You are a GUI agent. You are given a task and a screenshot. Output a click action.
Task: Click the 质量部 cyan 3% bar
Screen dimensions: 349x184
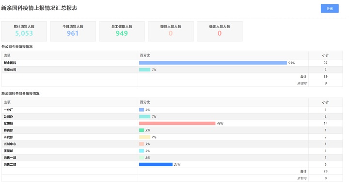pos(142,151)
